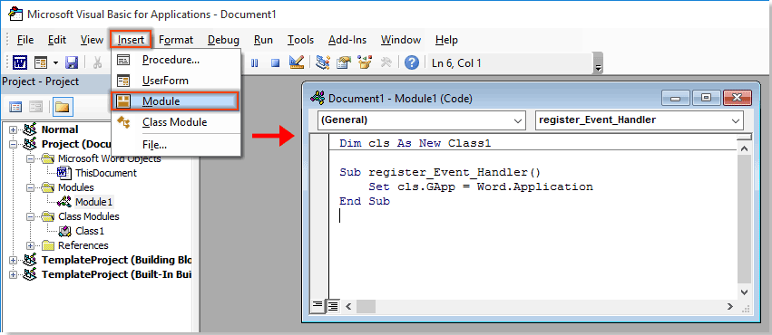Select Class1 in the project tree
772x335 pixels.
(x=90, y=231)
